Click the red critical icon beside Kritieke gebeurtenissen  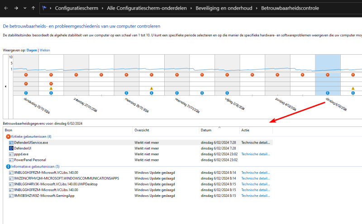coord(8,136)
